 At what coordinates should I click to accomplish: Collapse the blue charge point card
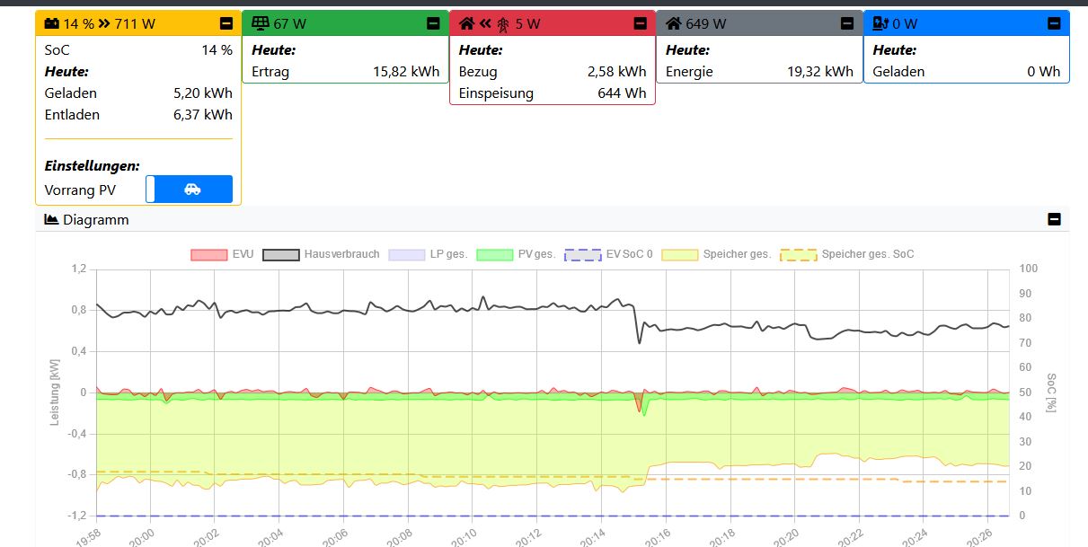pyautogui.click(x=1054, y=23)
